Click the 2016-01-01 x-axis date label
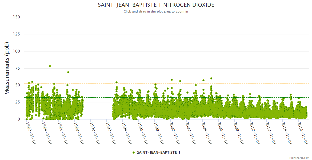This screenshot has height=160, width=312. (303, 133)
